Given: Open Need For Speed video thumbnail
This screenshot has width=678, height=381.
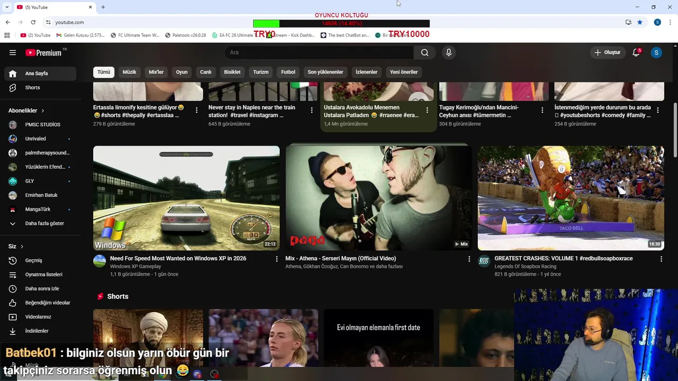Looking at the screenshot, I should tap(186, 198).
